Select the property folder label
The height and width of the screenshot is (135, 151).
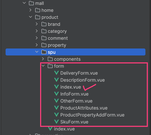click(x=57, y=45)
